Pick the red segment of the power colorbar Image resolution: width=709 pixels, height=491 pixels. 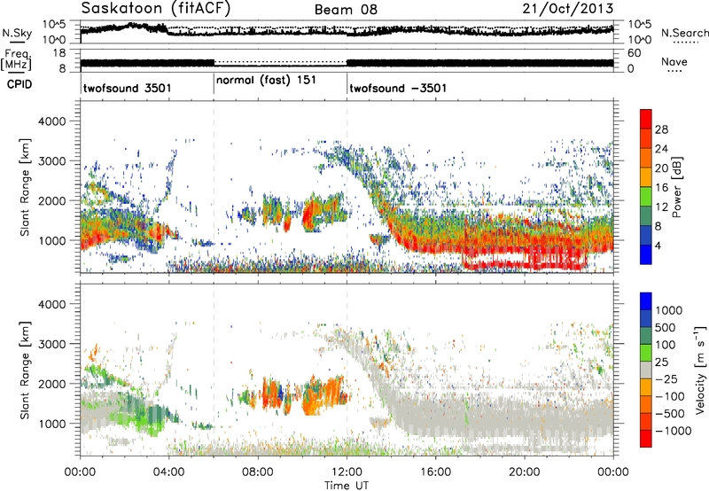point(646,119)
